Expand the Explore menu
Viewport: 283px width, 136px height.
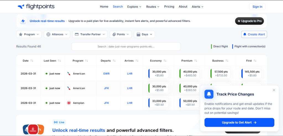tap(134, 7)
